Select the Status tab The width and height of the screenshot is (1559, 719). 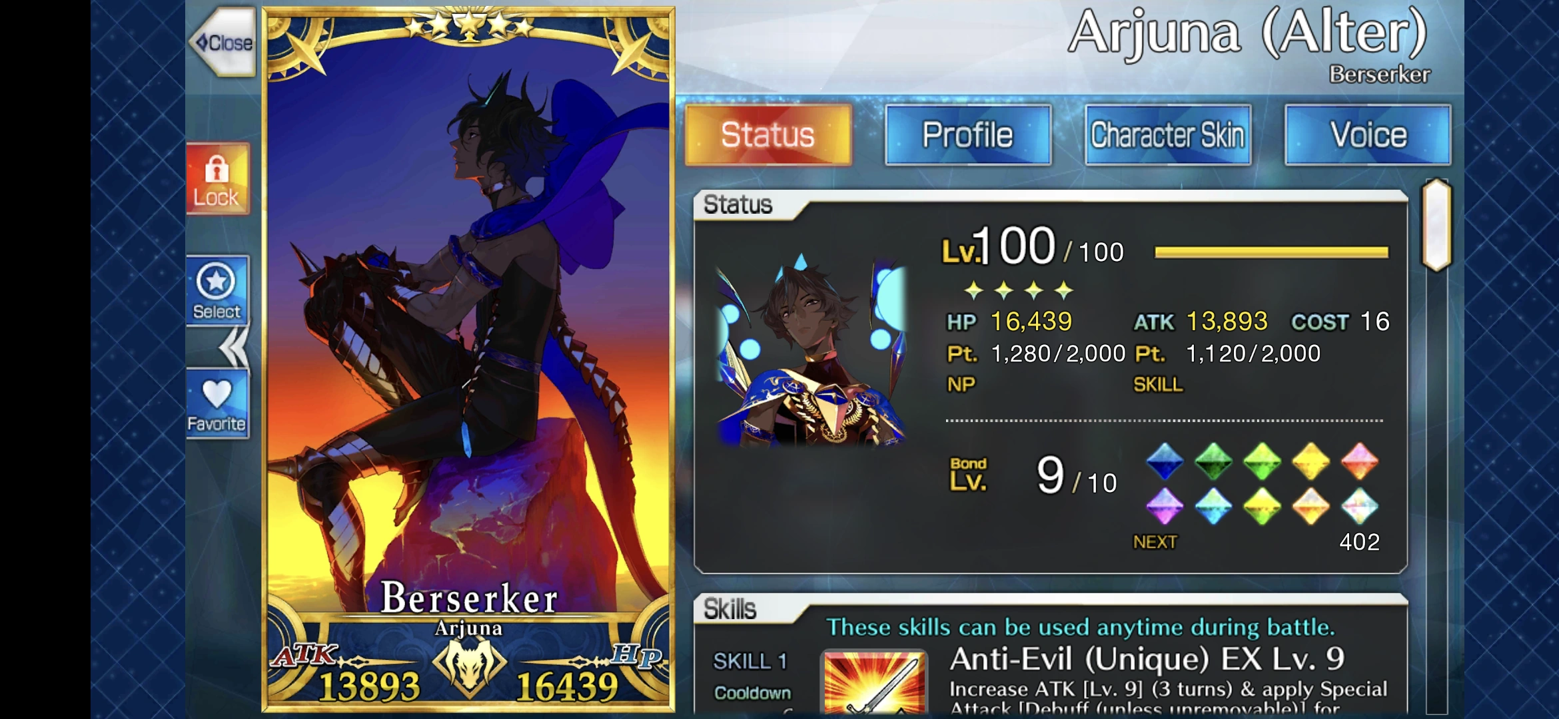click(x=768, y=134)
